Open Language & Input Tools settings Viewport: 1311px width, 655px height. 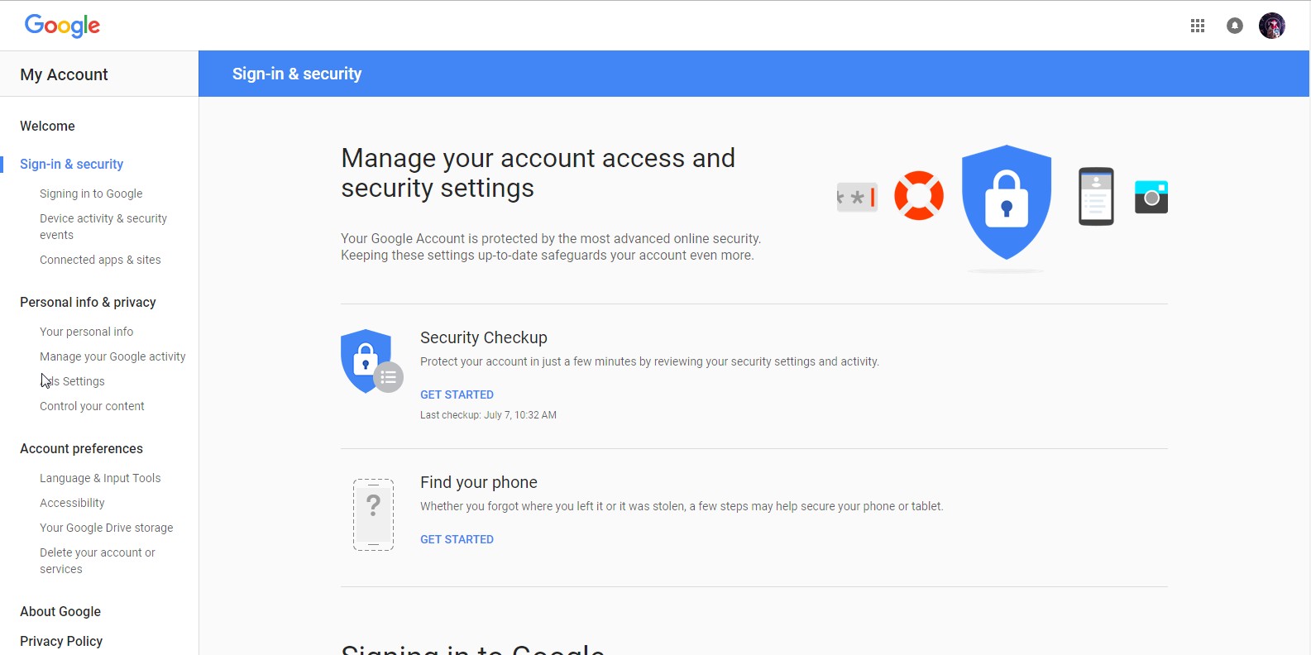[100, 478]
